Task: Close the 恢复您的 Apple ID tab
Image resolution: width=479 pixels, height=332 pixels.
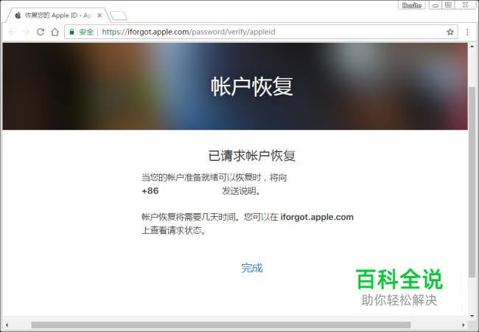Action: pos(99,15)
